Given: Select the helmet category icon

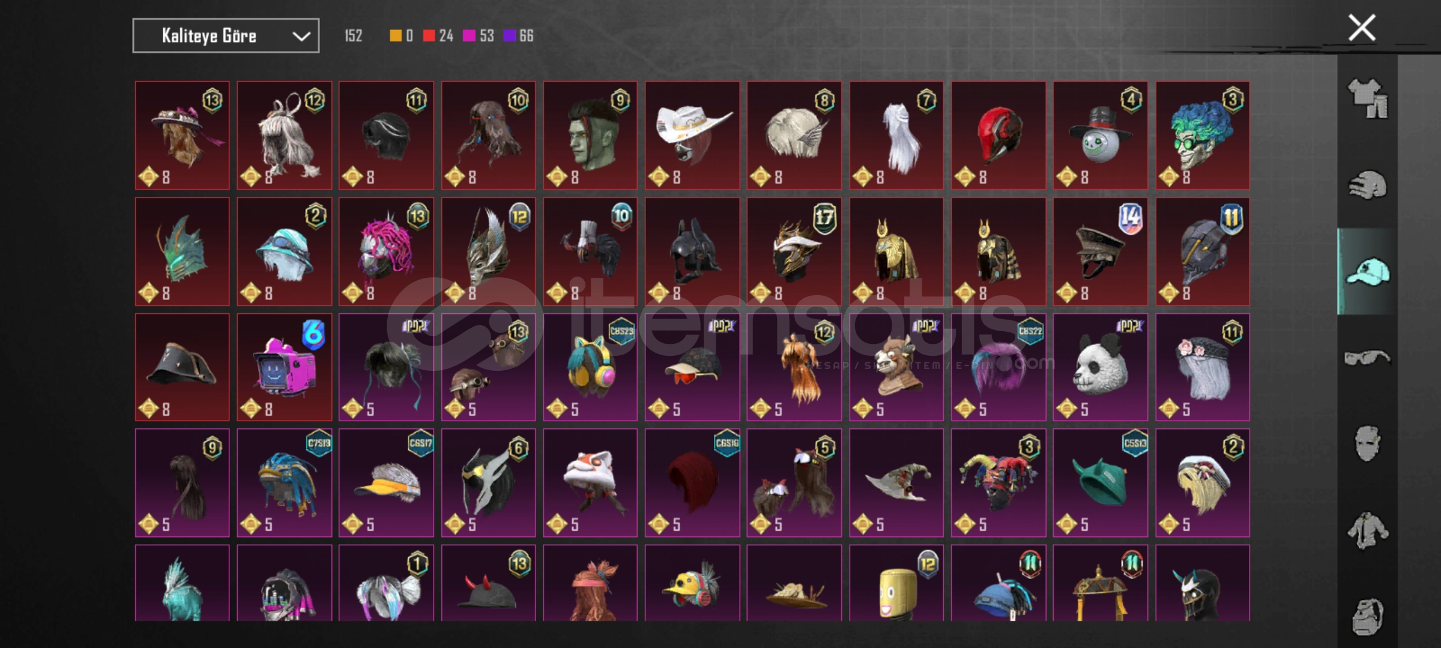Looking at the screenshot, I should (x=1367, y=185).
